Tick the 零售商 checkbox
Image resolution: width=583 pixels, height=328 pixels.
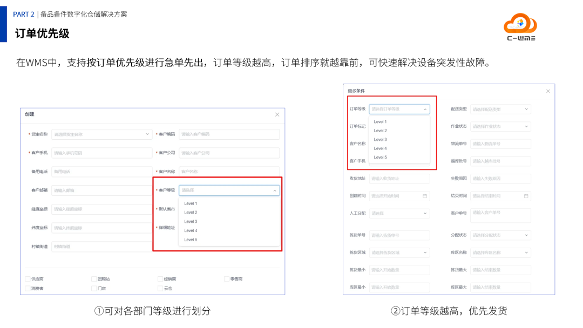tap(226, 279)
